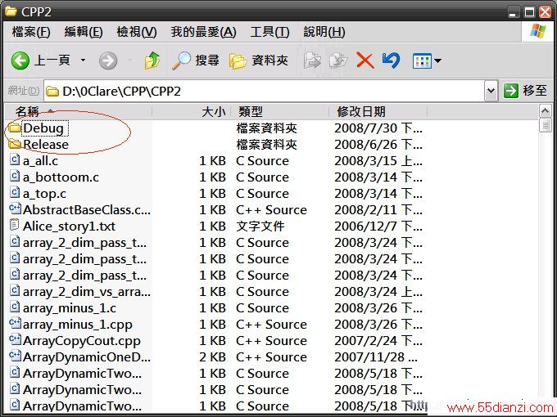This screenshot has height=417, width=557.
Task: Click the Debug folder name
Action: (43, 128)
